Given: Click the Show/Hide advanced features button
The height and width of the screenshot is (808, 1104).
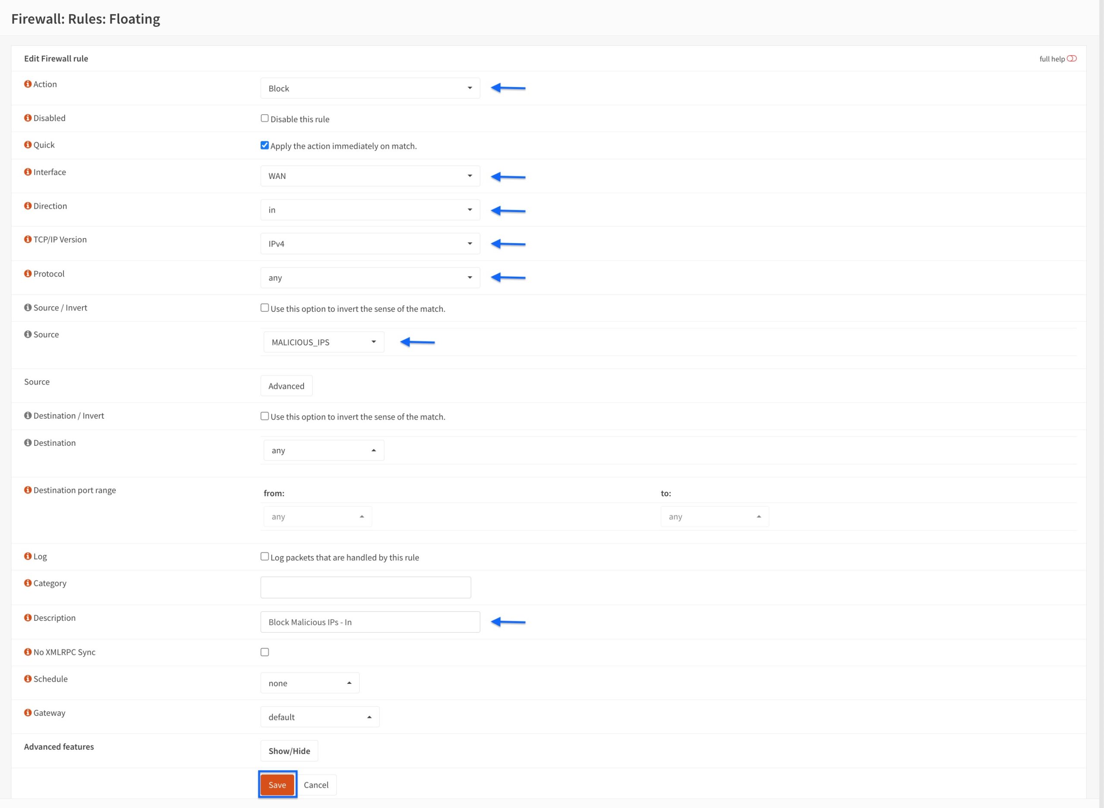Looking at the screenshot, I should [289, 751].
